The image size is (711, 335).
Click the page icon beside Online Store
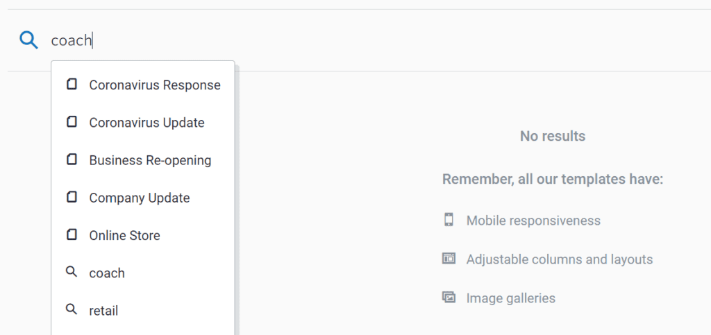click(x=72, y=234)
